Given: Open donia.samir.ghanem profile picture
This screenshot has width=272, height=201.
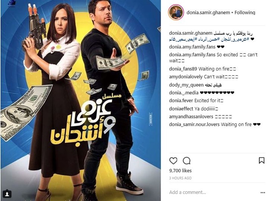Looking at the screenshot, I should tap(176, 12).
